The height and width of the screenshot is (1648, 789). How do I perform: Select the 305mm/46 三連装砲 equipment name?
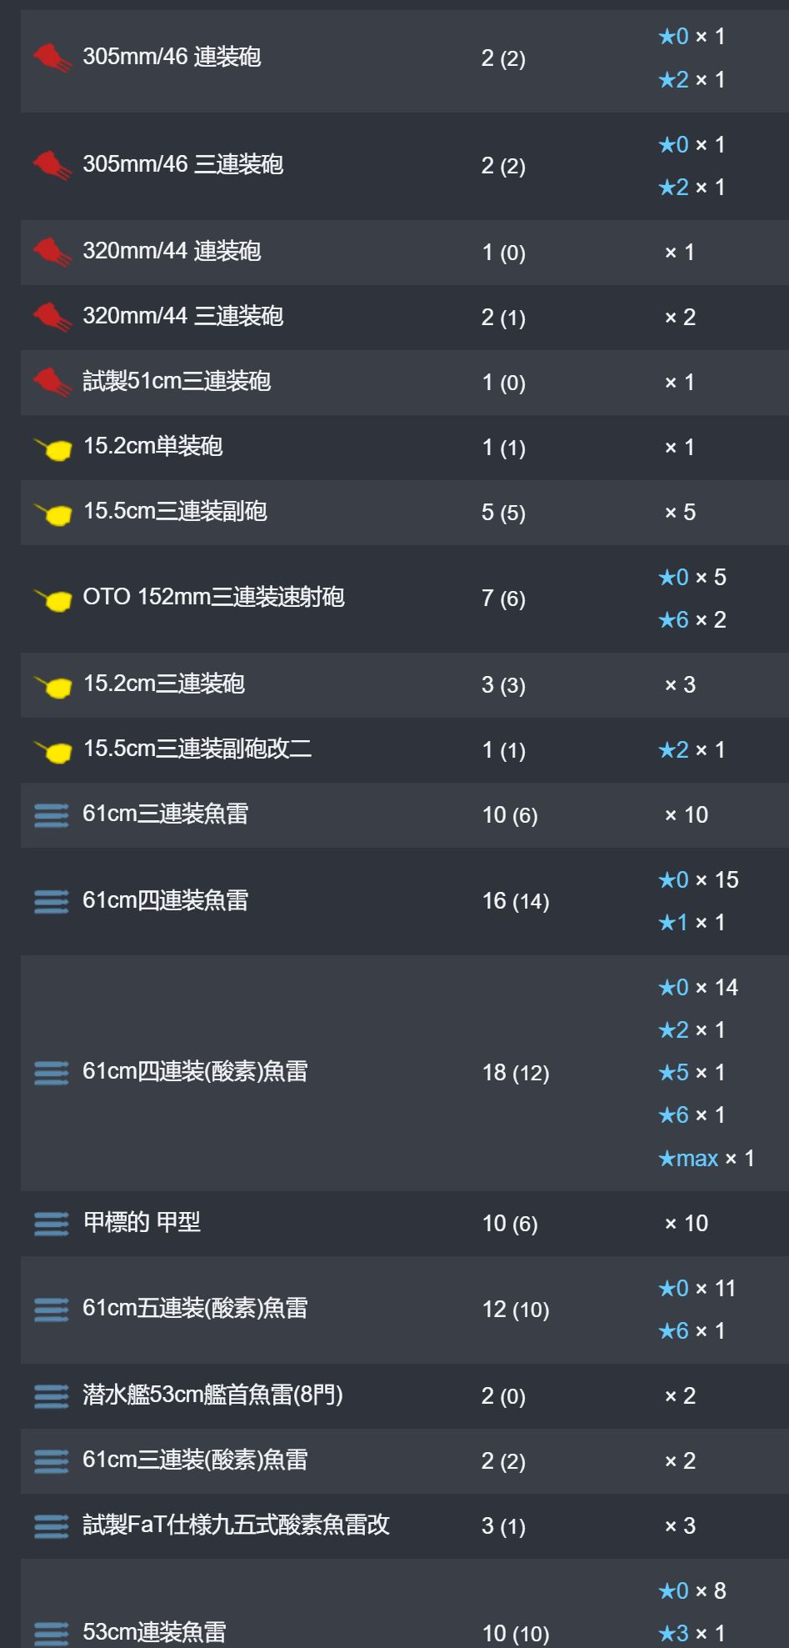coord(183,164)
